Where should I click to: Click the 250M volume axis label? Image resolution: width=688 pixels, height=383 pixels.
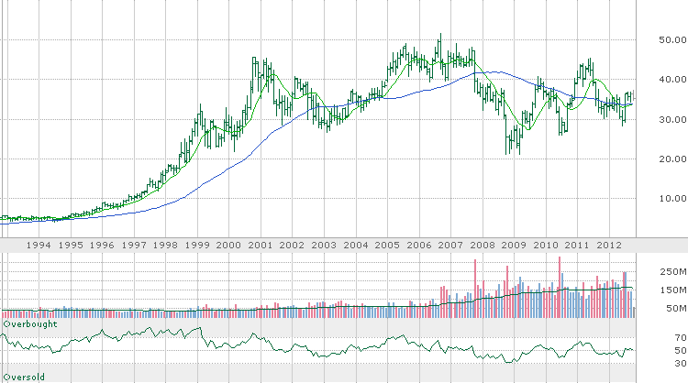pyautogui.click(x=673, y=272)
